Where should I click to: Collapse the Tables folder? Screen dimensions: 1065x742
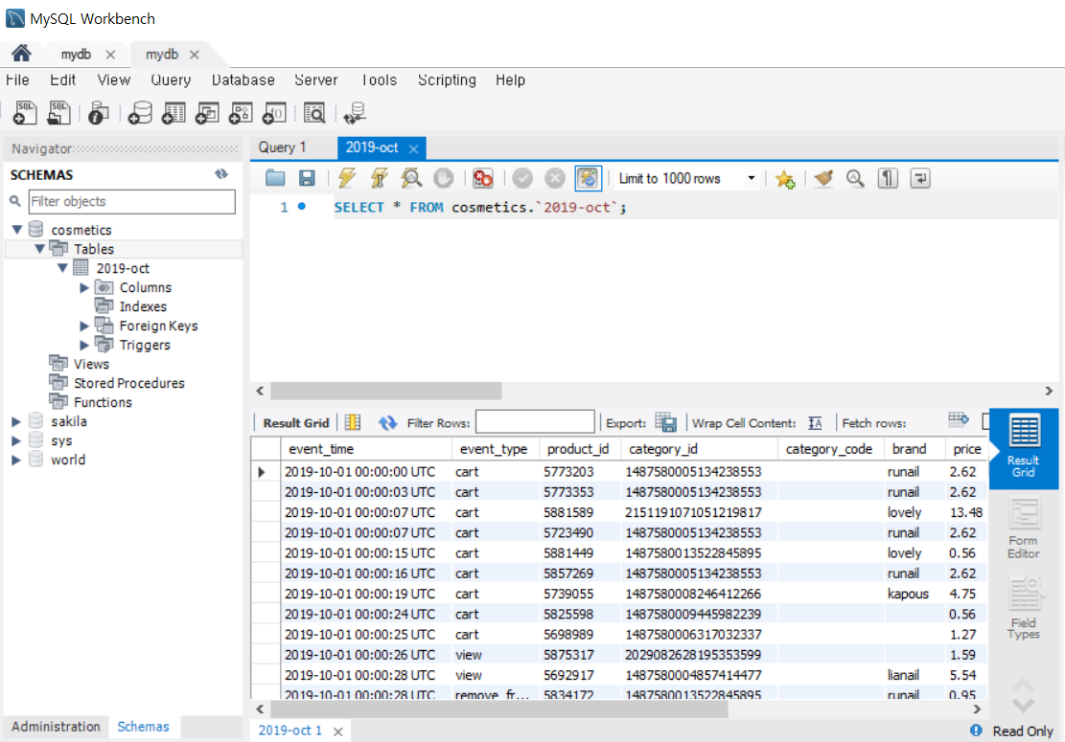pos(40,249)
